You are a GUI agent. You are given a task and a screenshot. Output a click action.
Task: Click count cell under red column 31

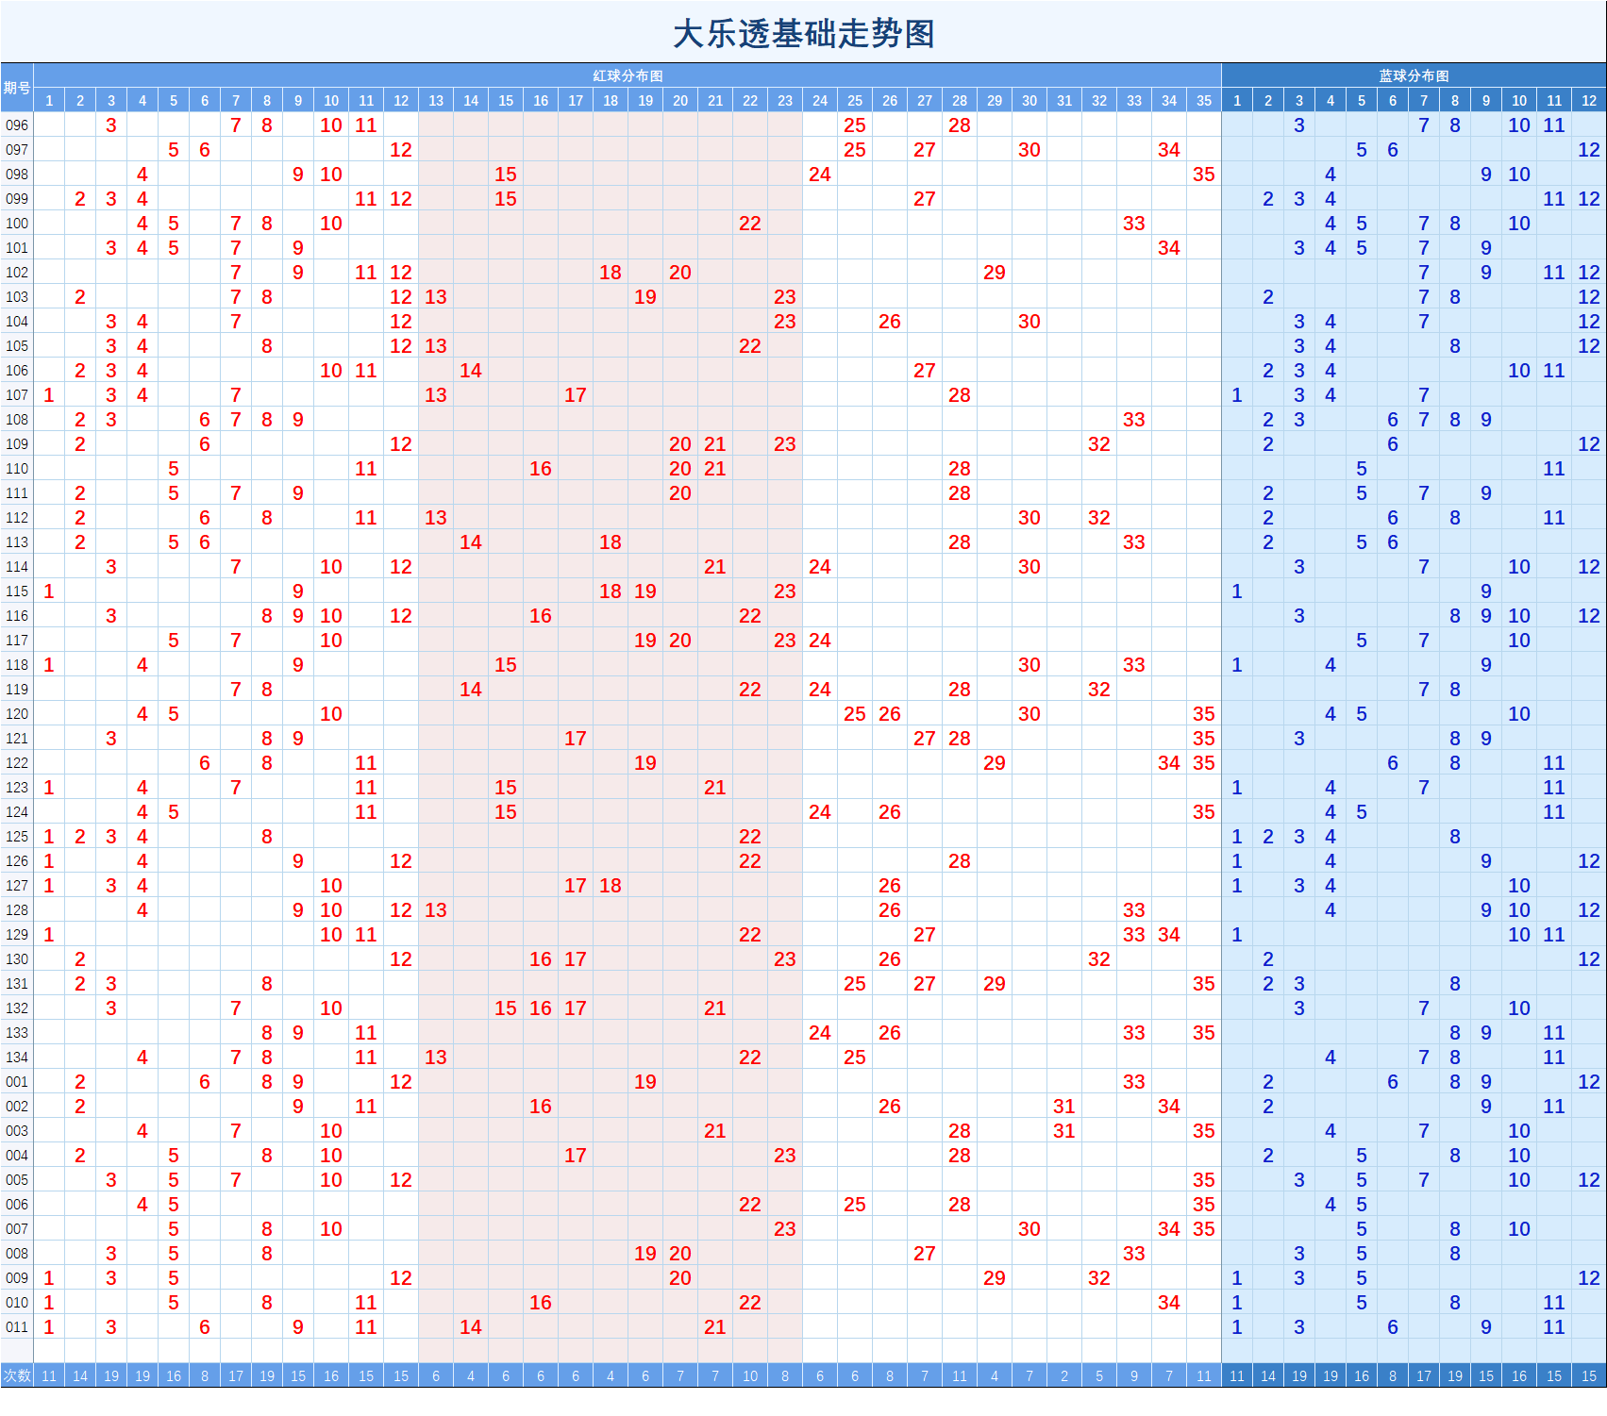click(x=1064, y=1375)
